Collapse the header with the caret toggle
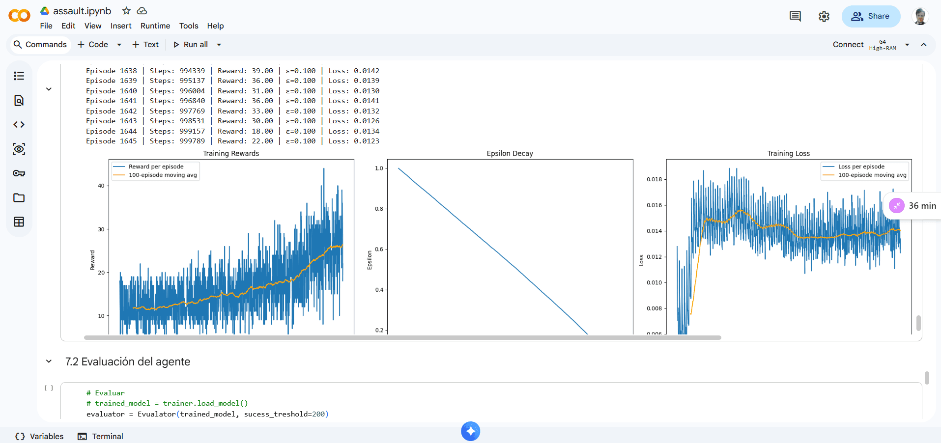The width and height of the screenshot is (941, 443). click(924, 45)
